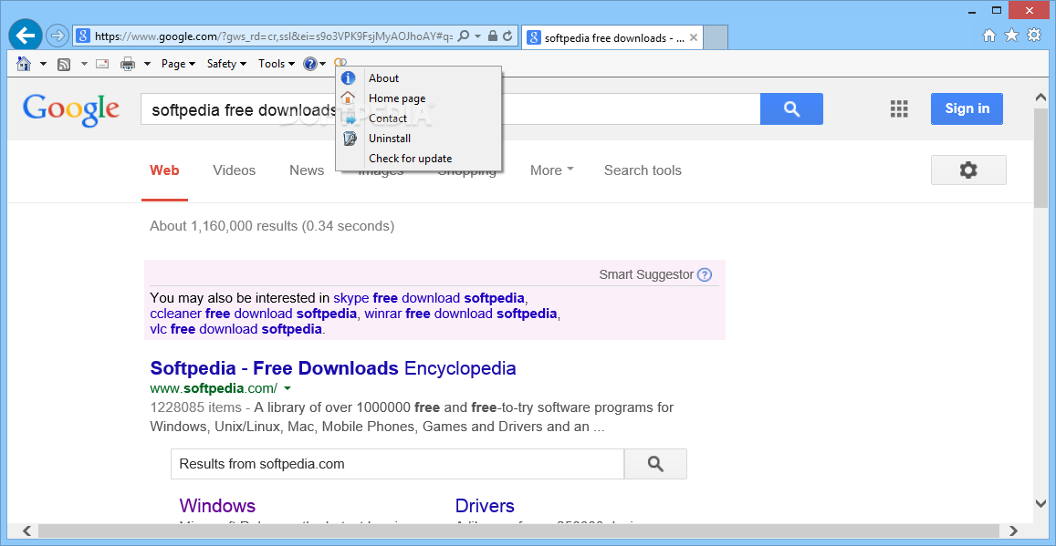Click the RSS feeds icon
The width and height of the screenshot is (1056, 546).
(64, 64)
